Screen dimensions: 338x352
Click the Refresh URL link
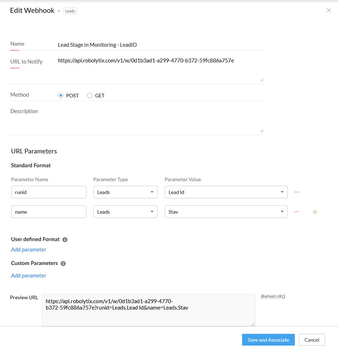click(x=273, y=296)
